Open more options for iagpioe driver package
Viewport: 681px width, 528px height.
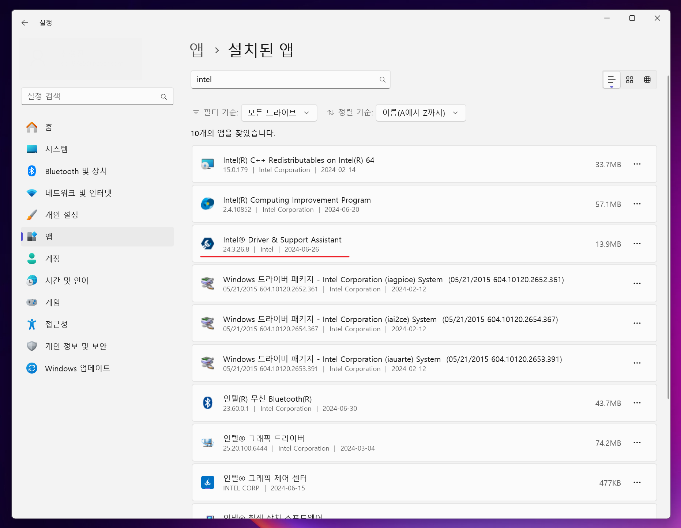coord(637,284)
